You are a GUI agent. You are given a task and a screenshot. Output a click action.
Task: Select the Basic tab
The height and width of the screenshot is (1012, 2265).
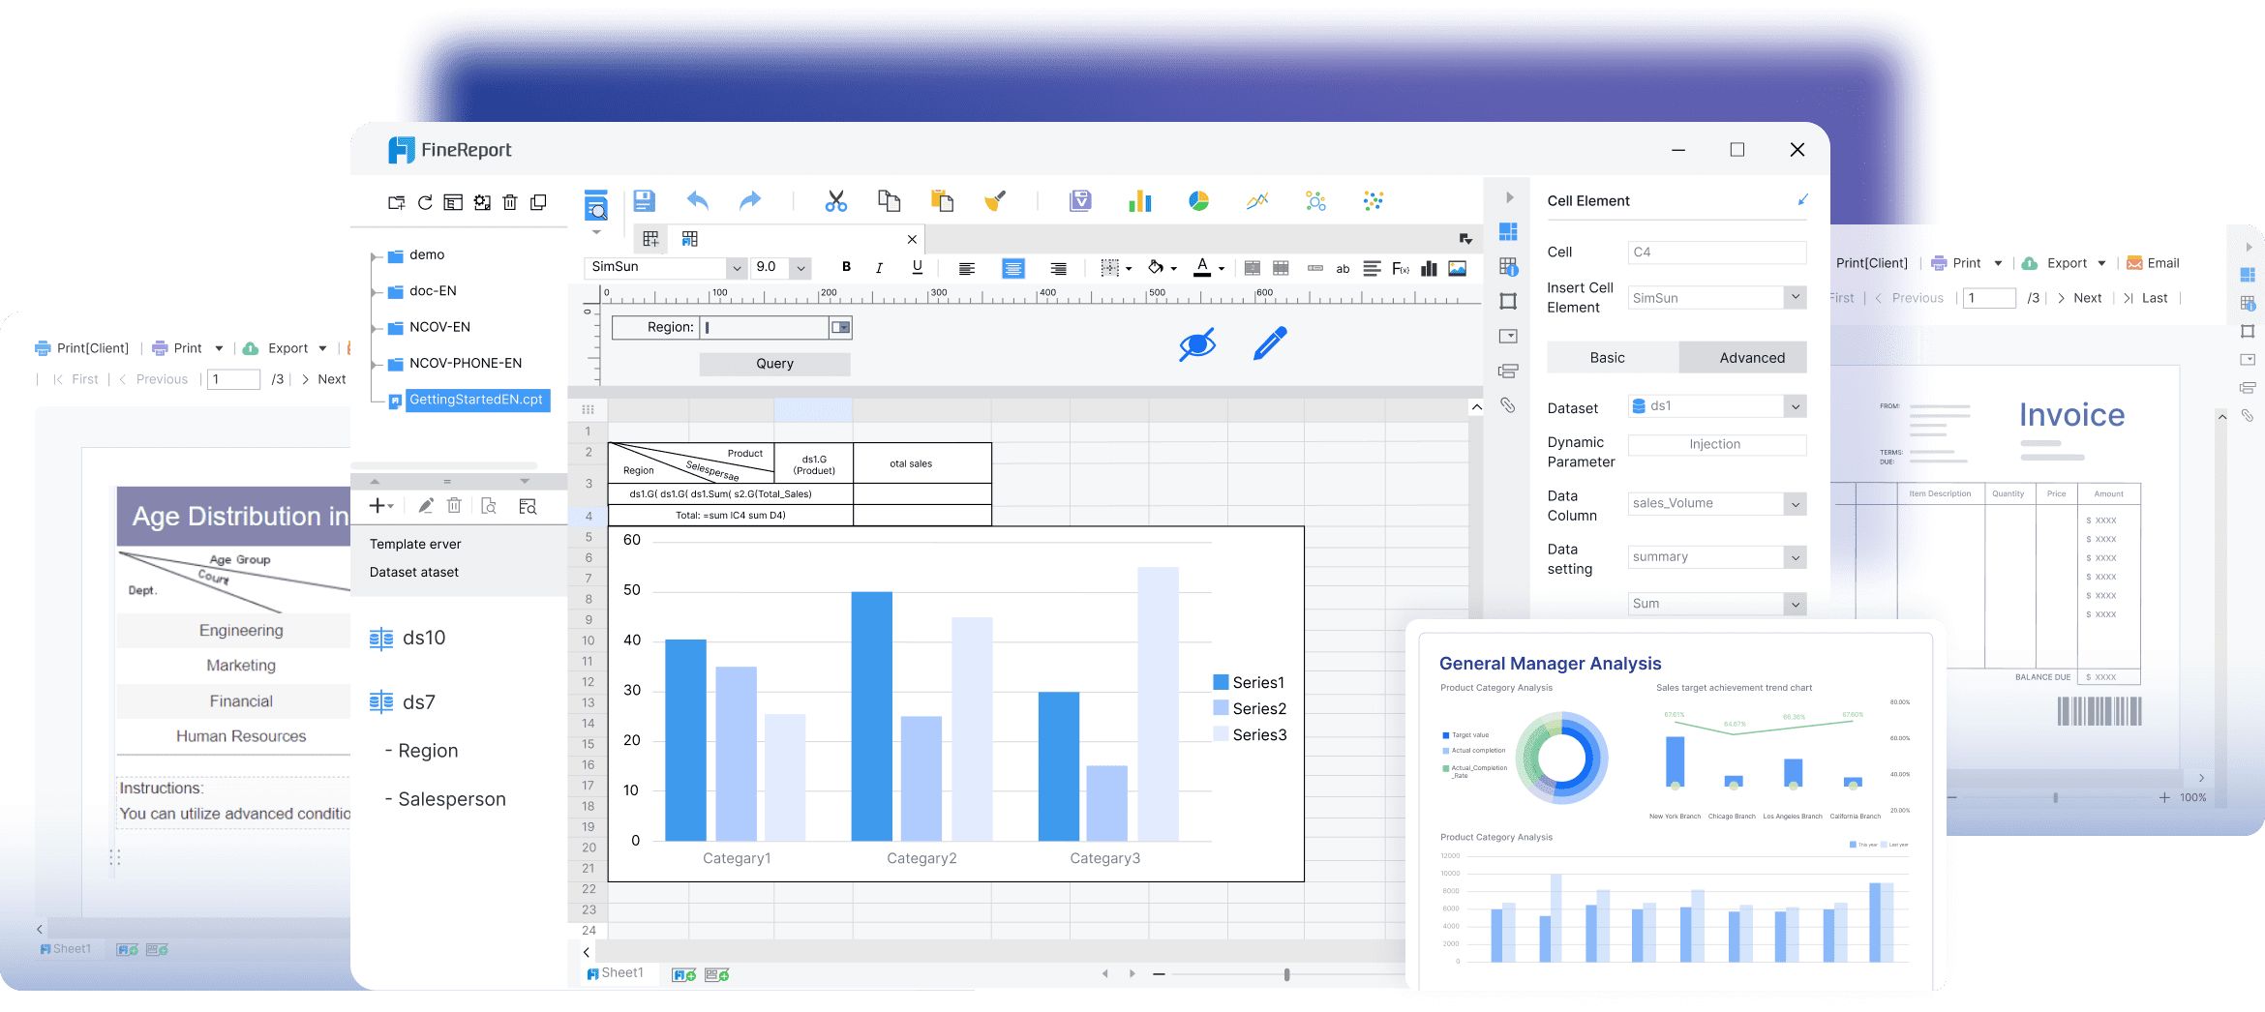1607,358
